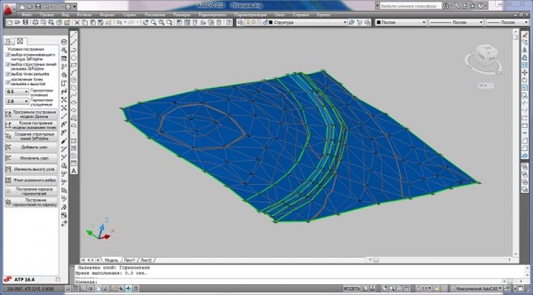The height and width of the screenshot is (295, 533).
Task: Toggle the relief points selection checkbox
Action: (x=8, y=73)
